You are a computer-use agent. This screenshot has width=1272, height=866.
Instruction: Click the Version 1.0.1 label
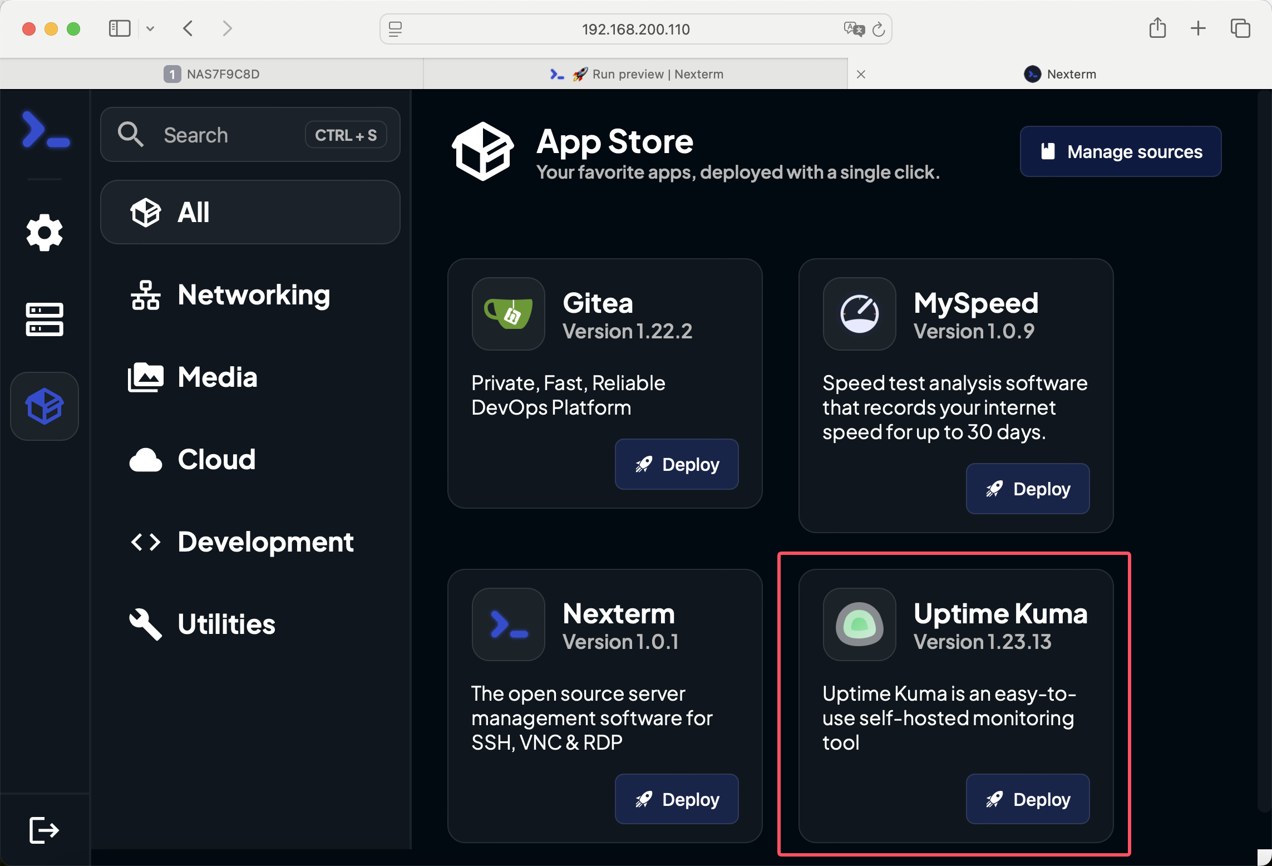620,642
